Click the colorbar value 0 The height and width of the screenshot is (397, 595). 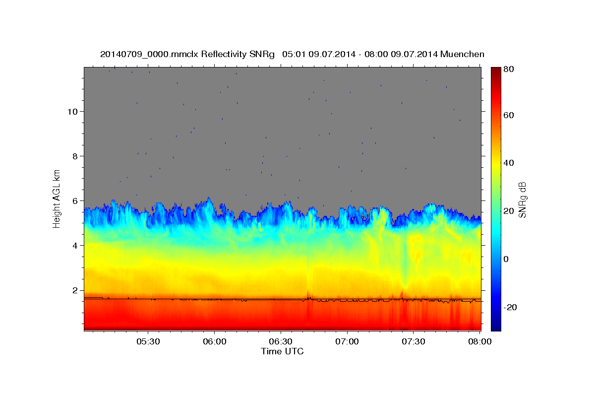(507, 259)
